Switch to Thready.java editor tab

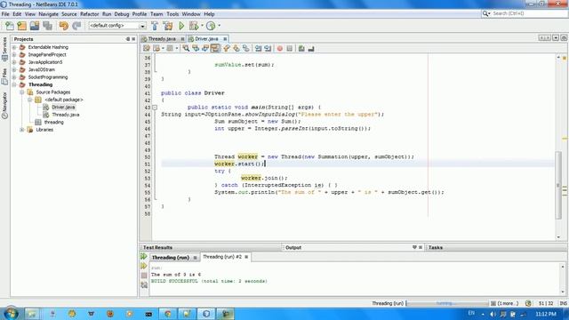coord(162,39)
